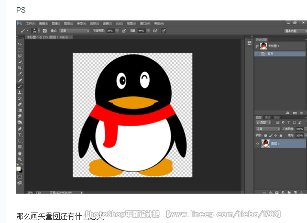Image resolution: width=307 pixels, height=223 pixels.
Task: Open the 滤镜(T) menu
Action: click(107, 24)
